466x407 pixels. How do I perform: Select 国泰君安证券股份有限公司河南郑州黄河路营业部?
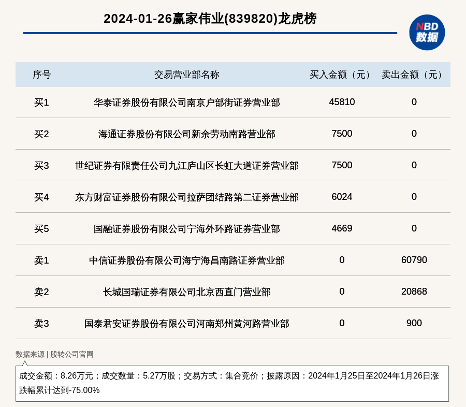pos(186,324)
